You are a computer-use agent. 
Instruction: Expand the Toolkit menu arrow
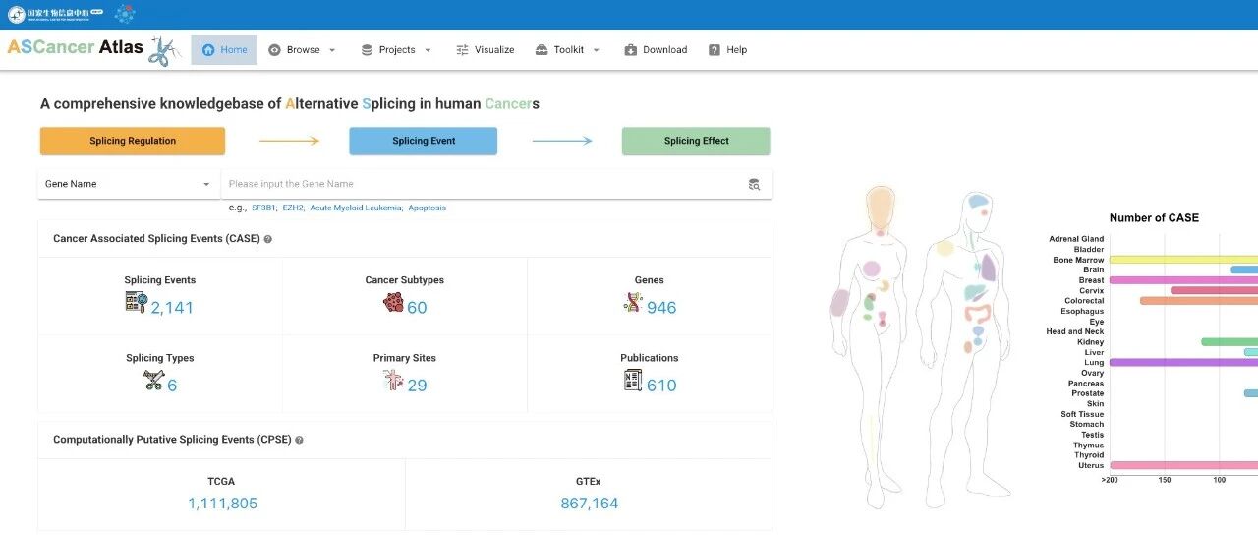click(596, 50)
